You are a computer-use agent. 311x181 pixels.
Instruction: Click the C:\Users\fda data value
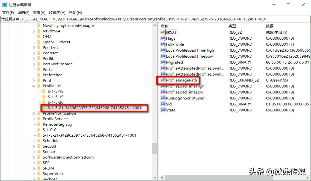[277, 80]
